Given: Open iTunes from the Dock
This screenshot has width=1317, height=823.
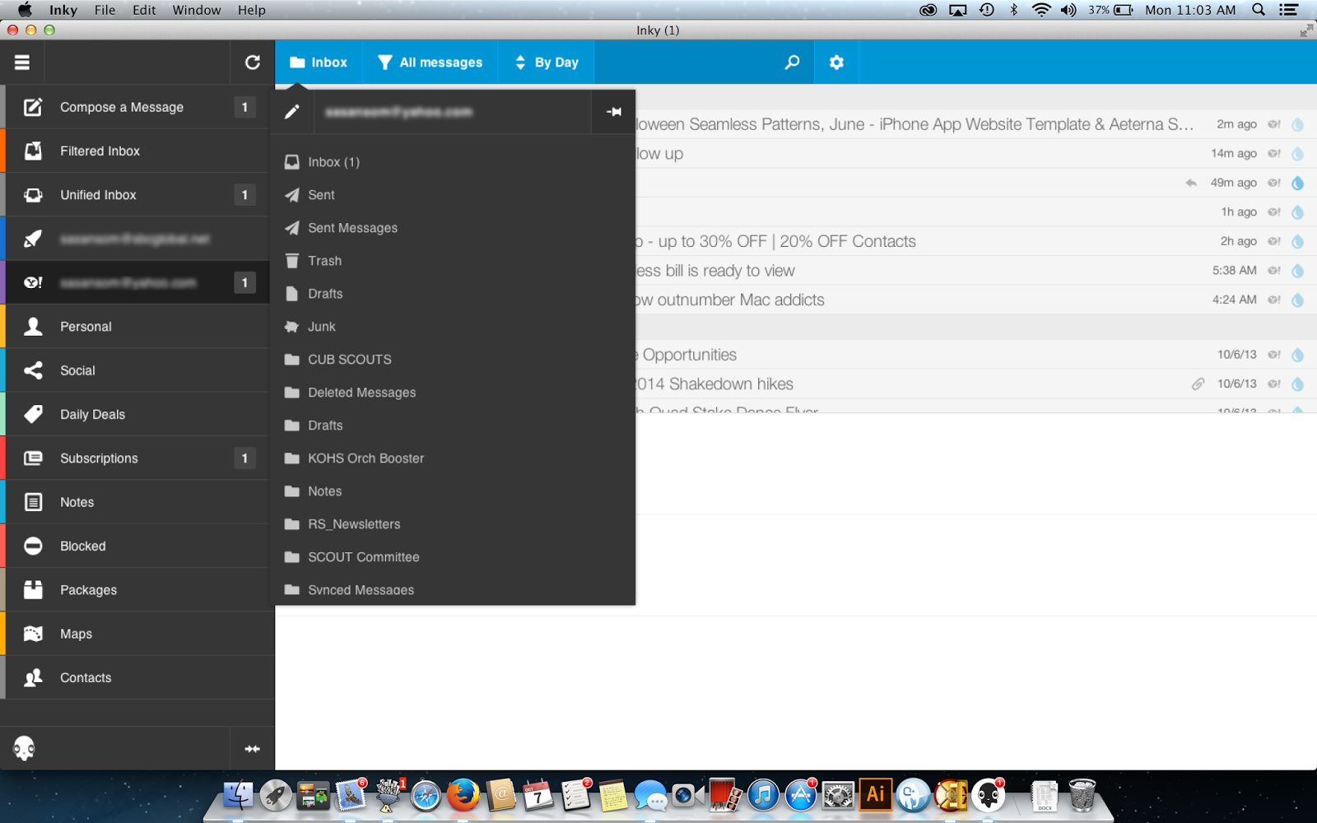Looking at the screenshot, I should coord(763,795).
